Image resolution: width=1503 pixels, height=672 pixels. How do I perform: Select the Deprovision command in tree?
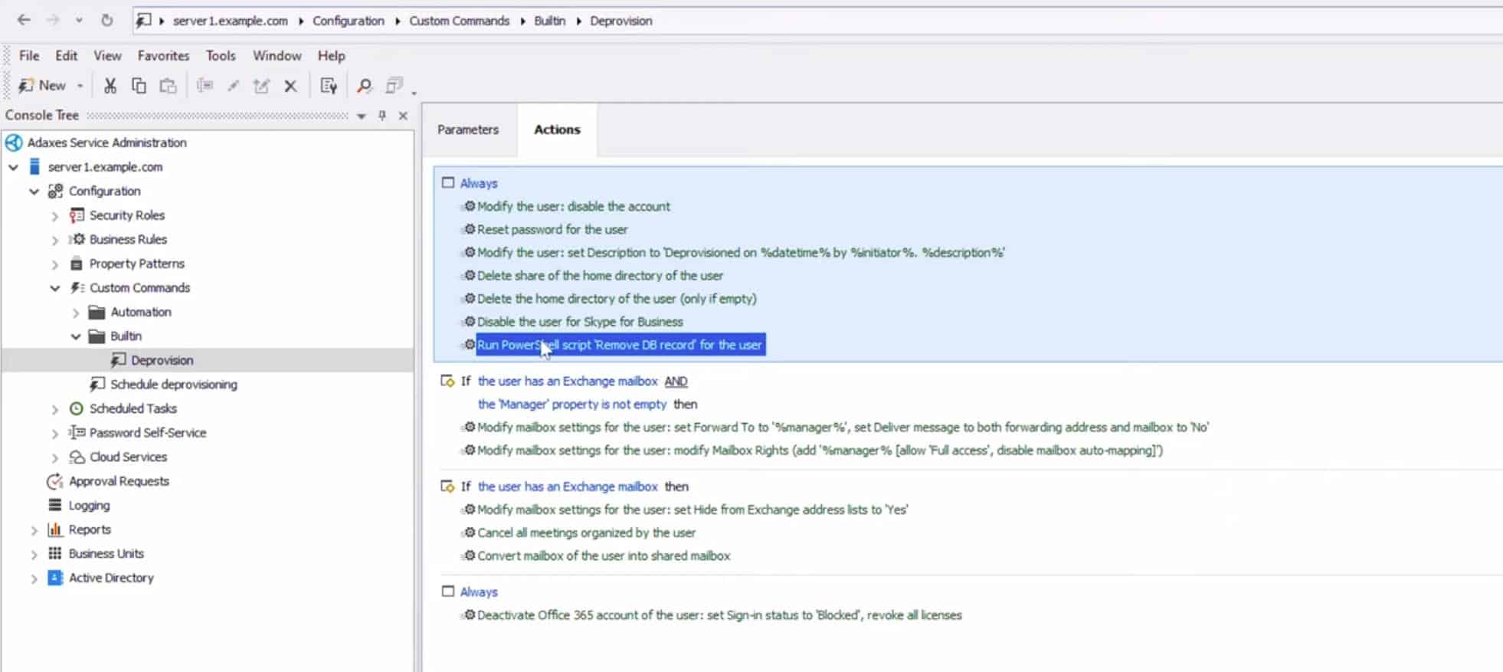pyautogui.click(x=162, y=360)
